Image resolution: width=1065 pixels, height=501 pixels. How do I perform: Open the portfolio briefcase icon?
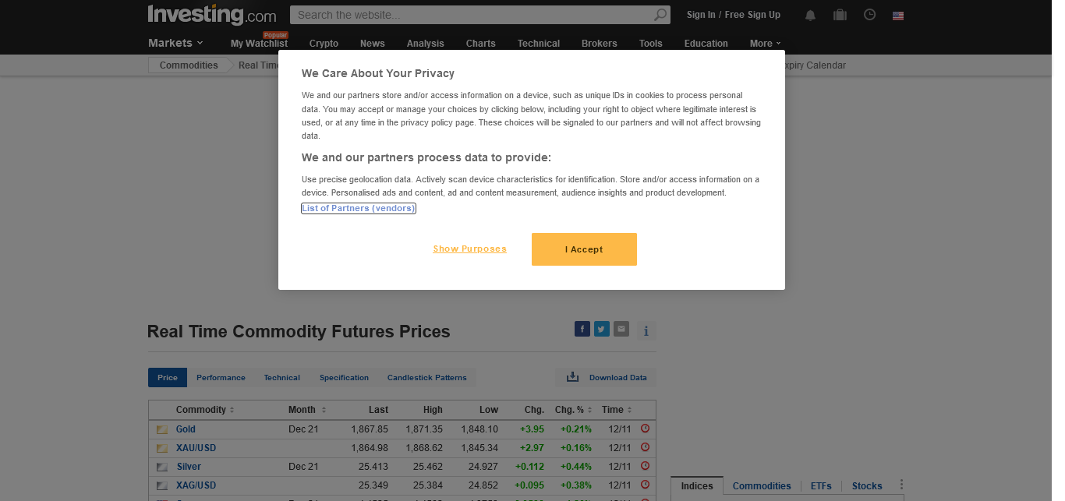pyautogui.click(x=840, y=15)
